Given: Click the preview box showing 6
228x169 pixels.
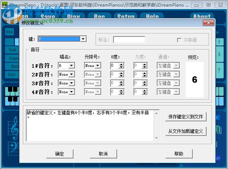Looking at the screenshot, I should pos(195,79).
